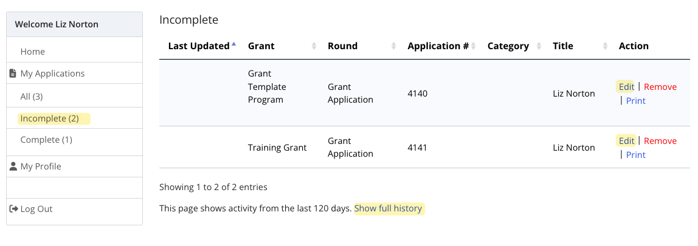Click the Title column sort arrows

(605, 46)
